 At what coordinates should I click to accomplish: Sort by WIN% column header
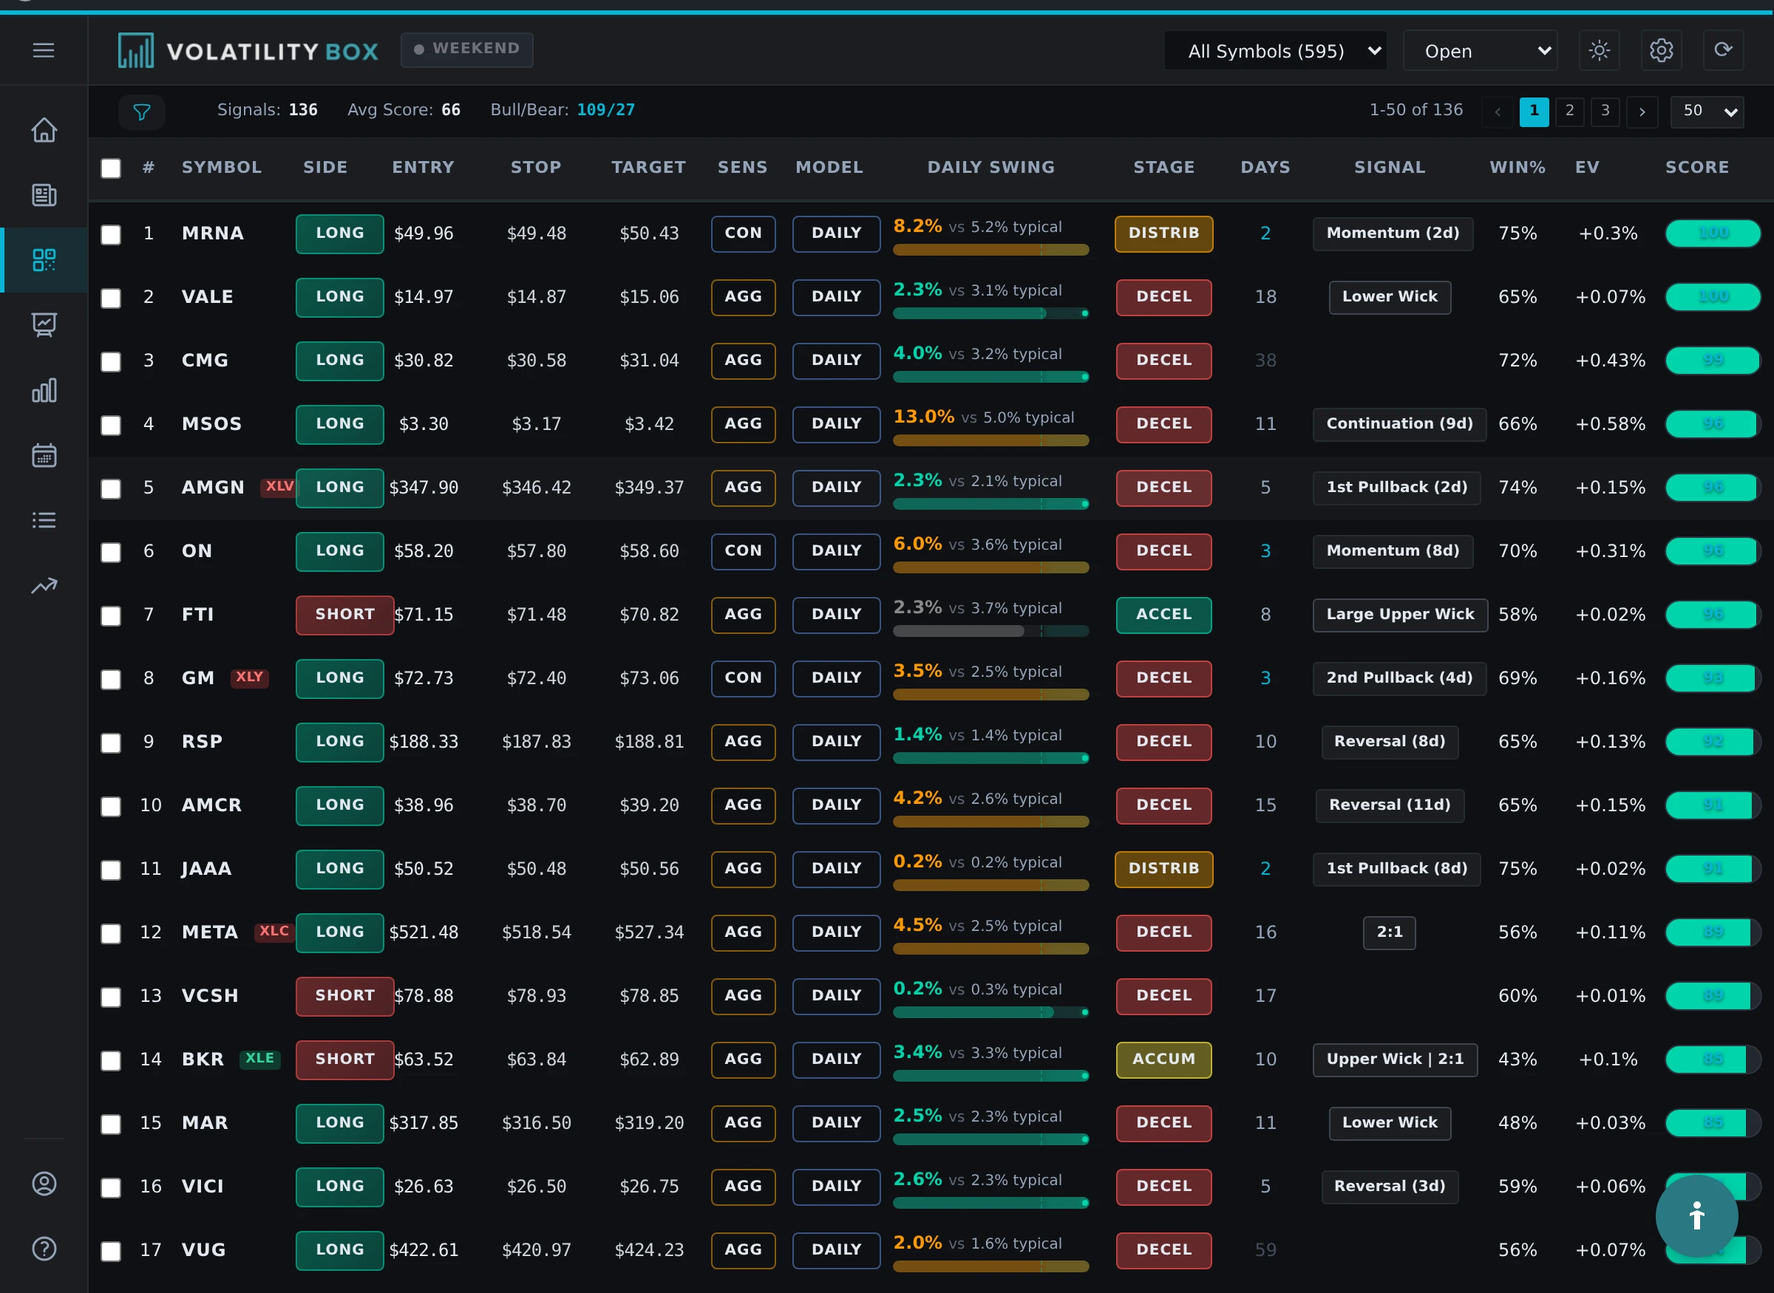1518,168
